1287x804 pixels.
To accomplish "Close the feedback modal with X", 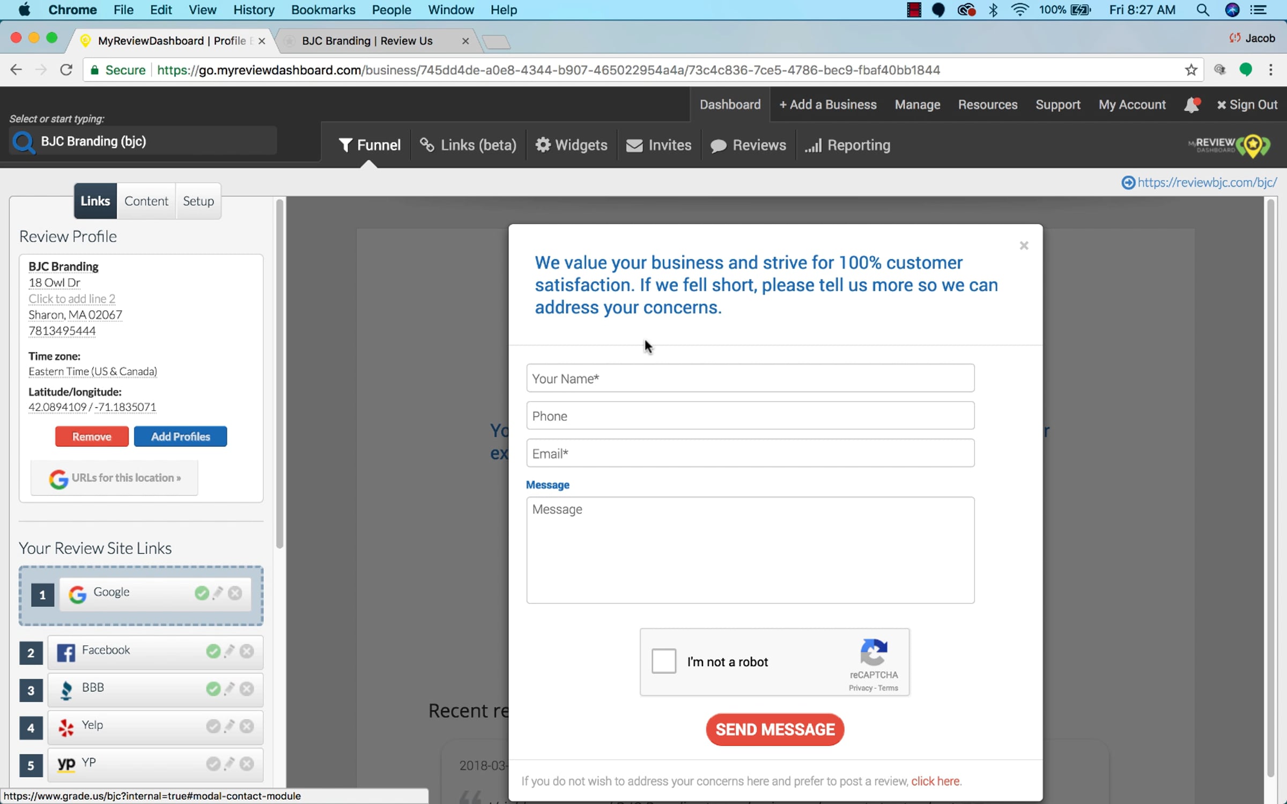I will 1024,245.
